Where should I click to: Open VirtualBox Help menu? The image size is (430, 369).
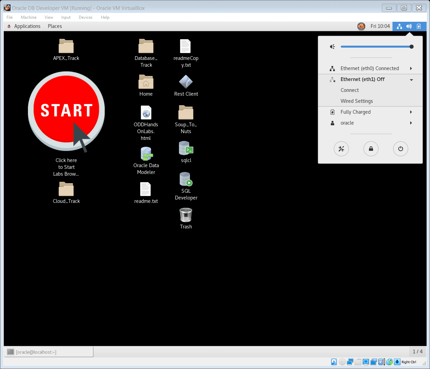[x=105, y=17]
